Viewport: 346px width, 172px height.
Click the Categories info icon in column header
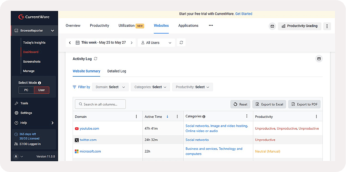point(204,117)
